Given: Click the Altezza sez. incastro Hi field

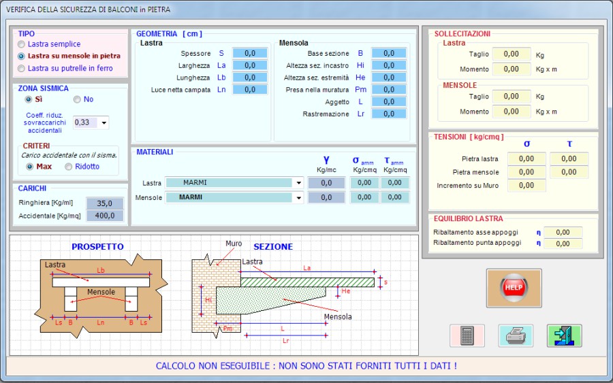Looking at the screenshot, I should point(389,65).
